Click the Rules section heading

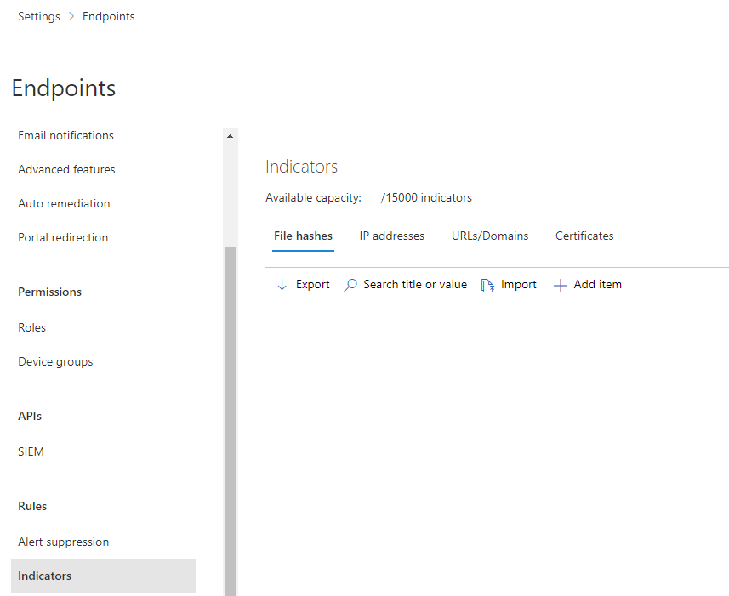coord(32,506)
